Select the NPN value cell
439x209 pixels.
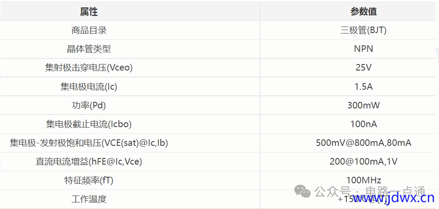pyautogui.click(x=363, y=49)
